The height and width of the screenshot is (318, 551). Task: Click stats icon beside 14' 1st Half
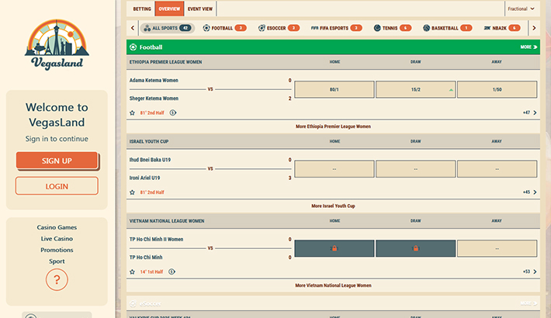172,271
